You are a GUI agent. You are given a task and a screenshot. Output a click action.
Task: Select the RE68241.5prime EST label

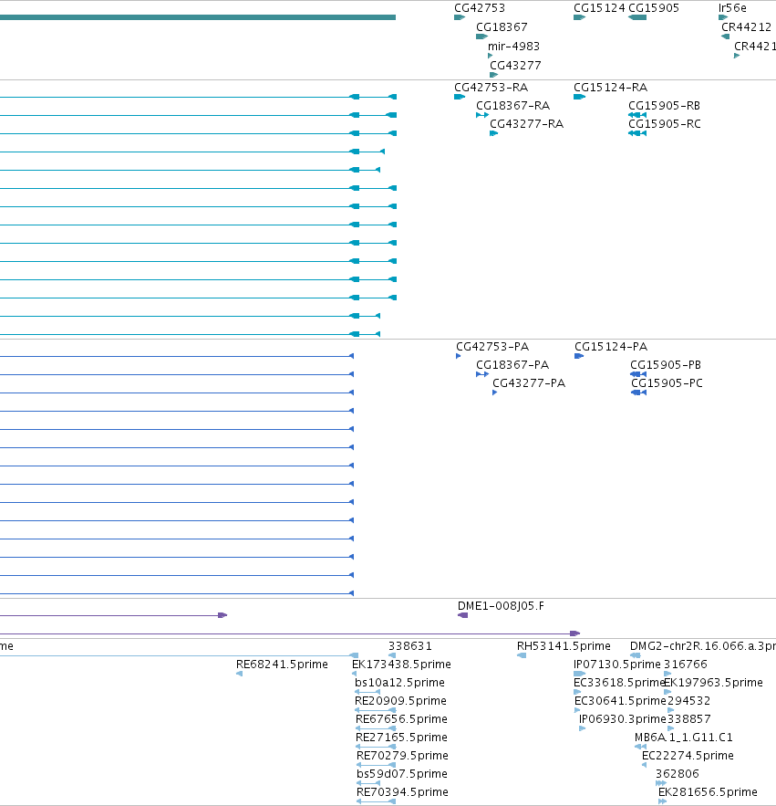click(282, 665)
